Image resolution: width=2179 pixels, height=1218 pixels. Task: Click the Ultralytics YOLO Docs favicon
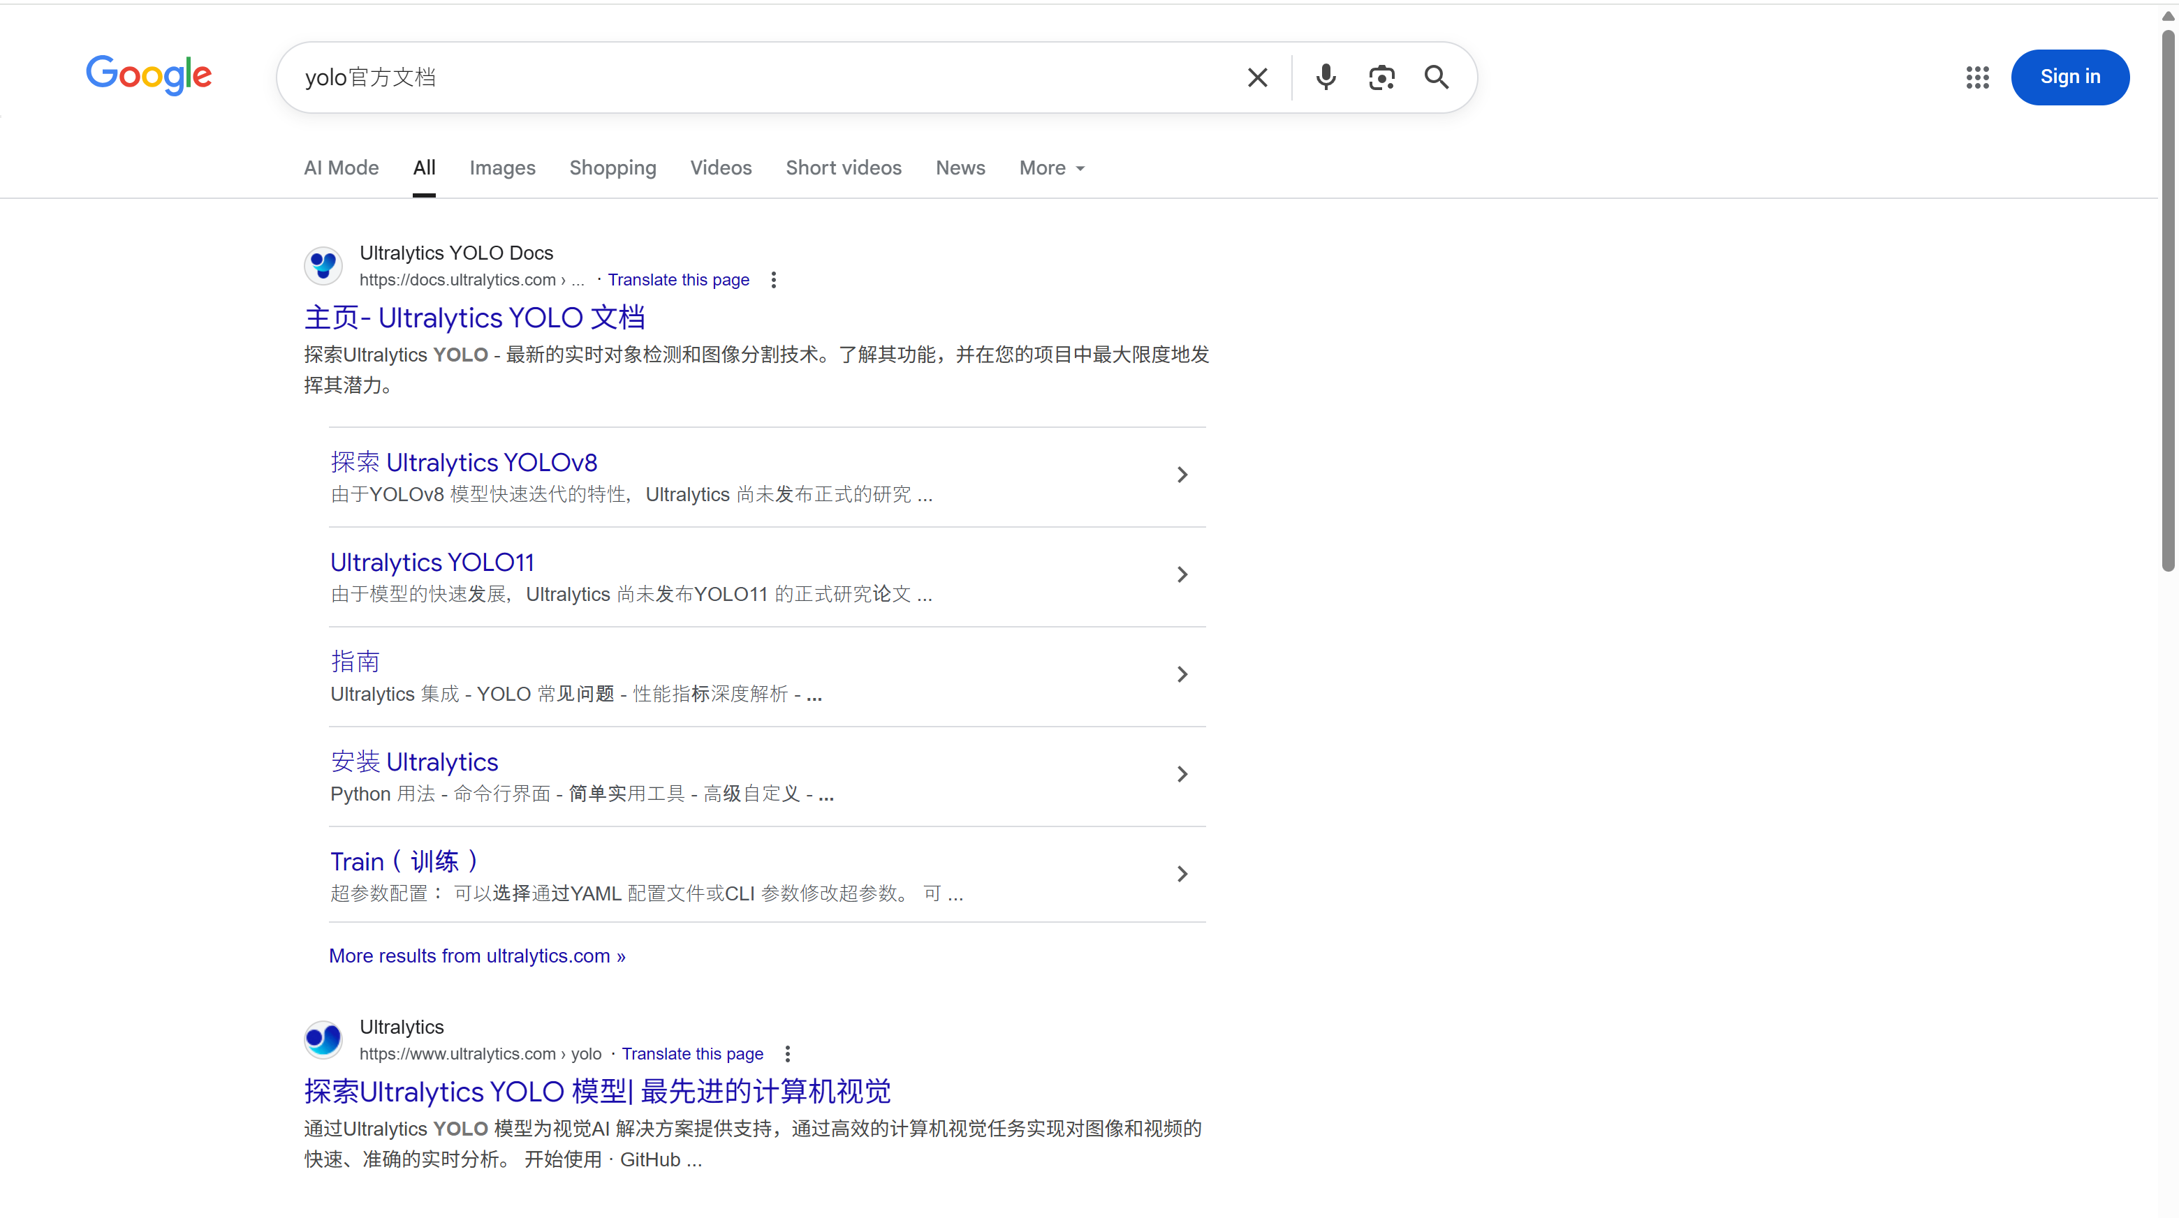click(323, 266)
